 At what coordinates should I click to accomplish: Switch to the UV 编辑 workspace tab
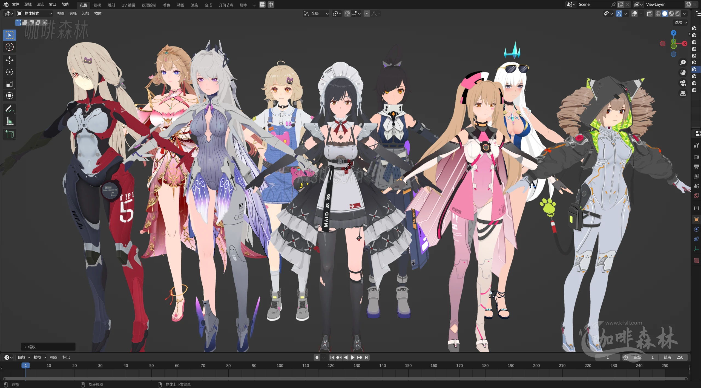[128, 5]
